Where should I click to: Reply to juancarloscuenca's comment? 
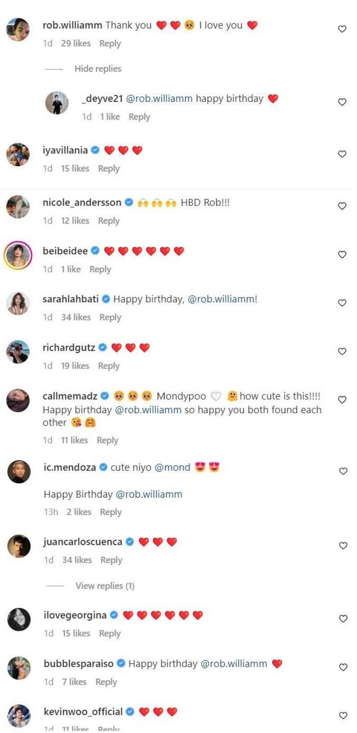tap(111, 560)
